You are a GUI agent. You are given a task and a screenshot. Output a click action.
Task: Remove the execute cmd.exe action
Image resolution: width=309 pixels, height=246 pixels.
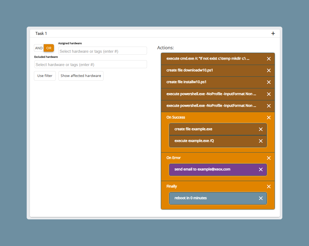point(269,59)
